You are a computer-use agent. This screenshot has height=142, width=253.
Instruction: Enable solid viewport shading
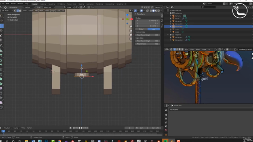point(153,11)
